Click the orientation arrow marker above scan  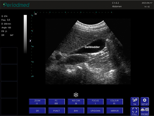click(35, 14)
